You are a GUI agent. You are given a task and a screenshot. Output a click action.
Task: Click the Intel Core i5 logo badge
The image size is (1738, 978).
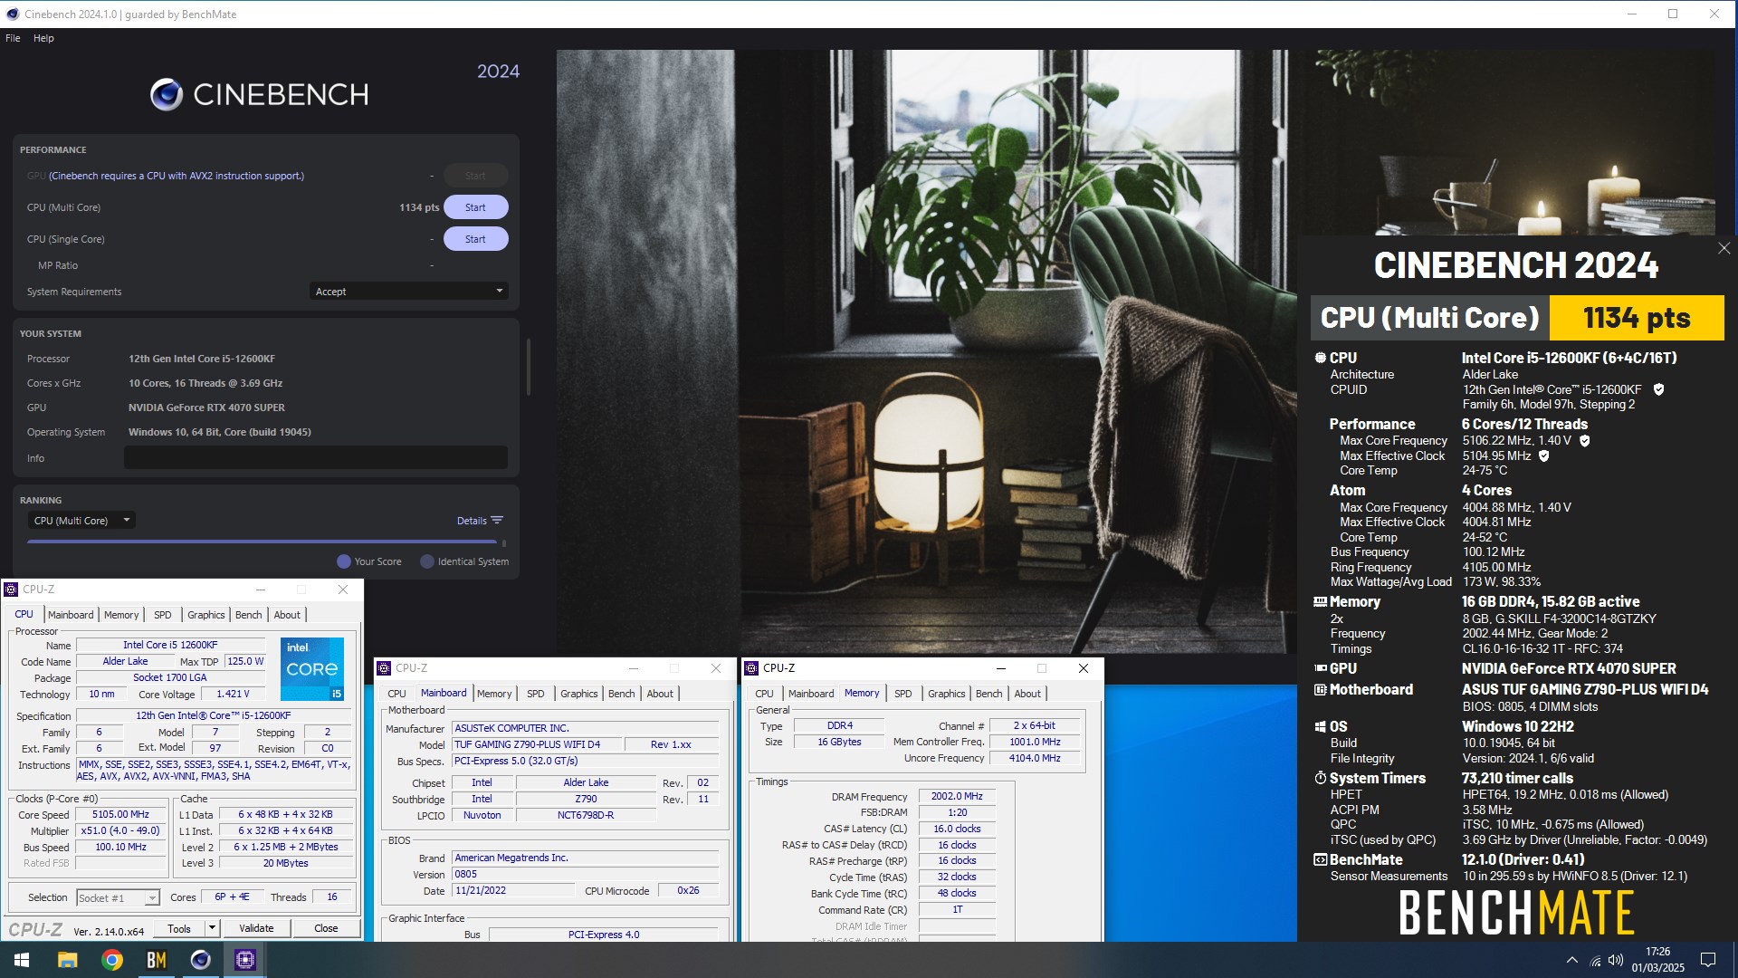point(312,669)
